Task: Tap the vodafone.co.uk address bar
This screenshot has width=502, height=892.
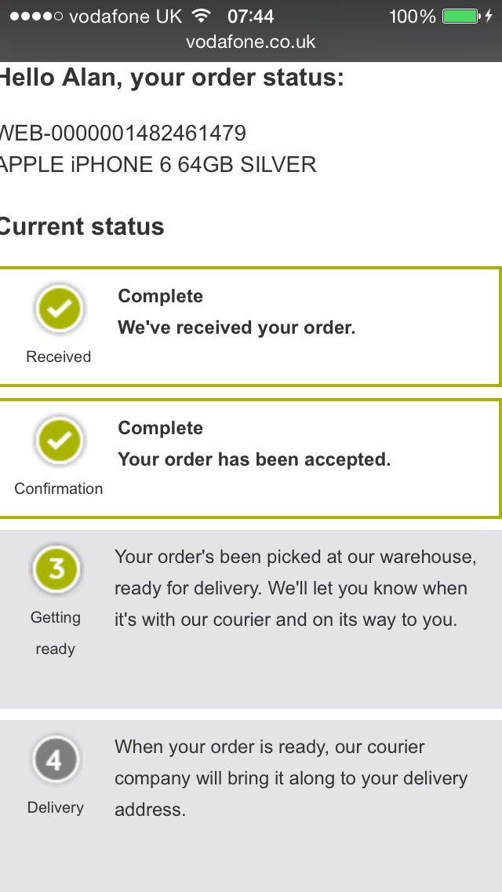Action: [251, 42]
